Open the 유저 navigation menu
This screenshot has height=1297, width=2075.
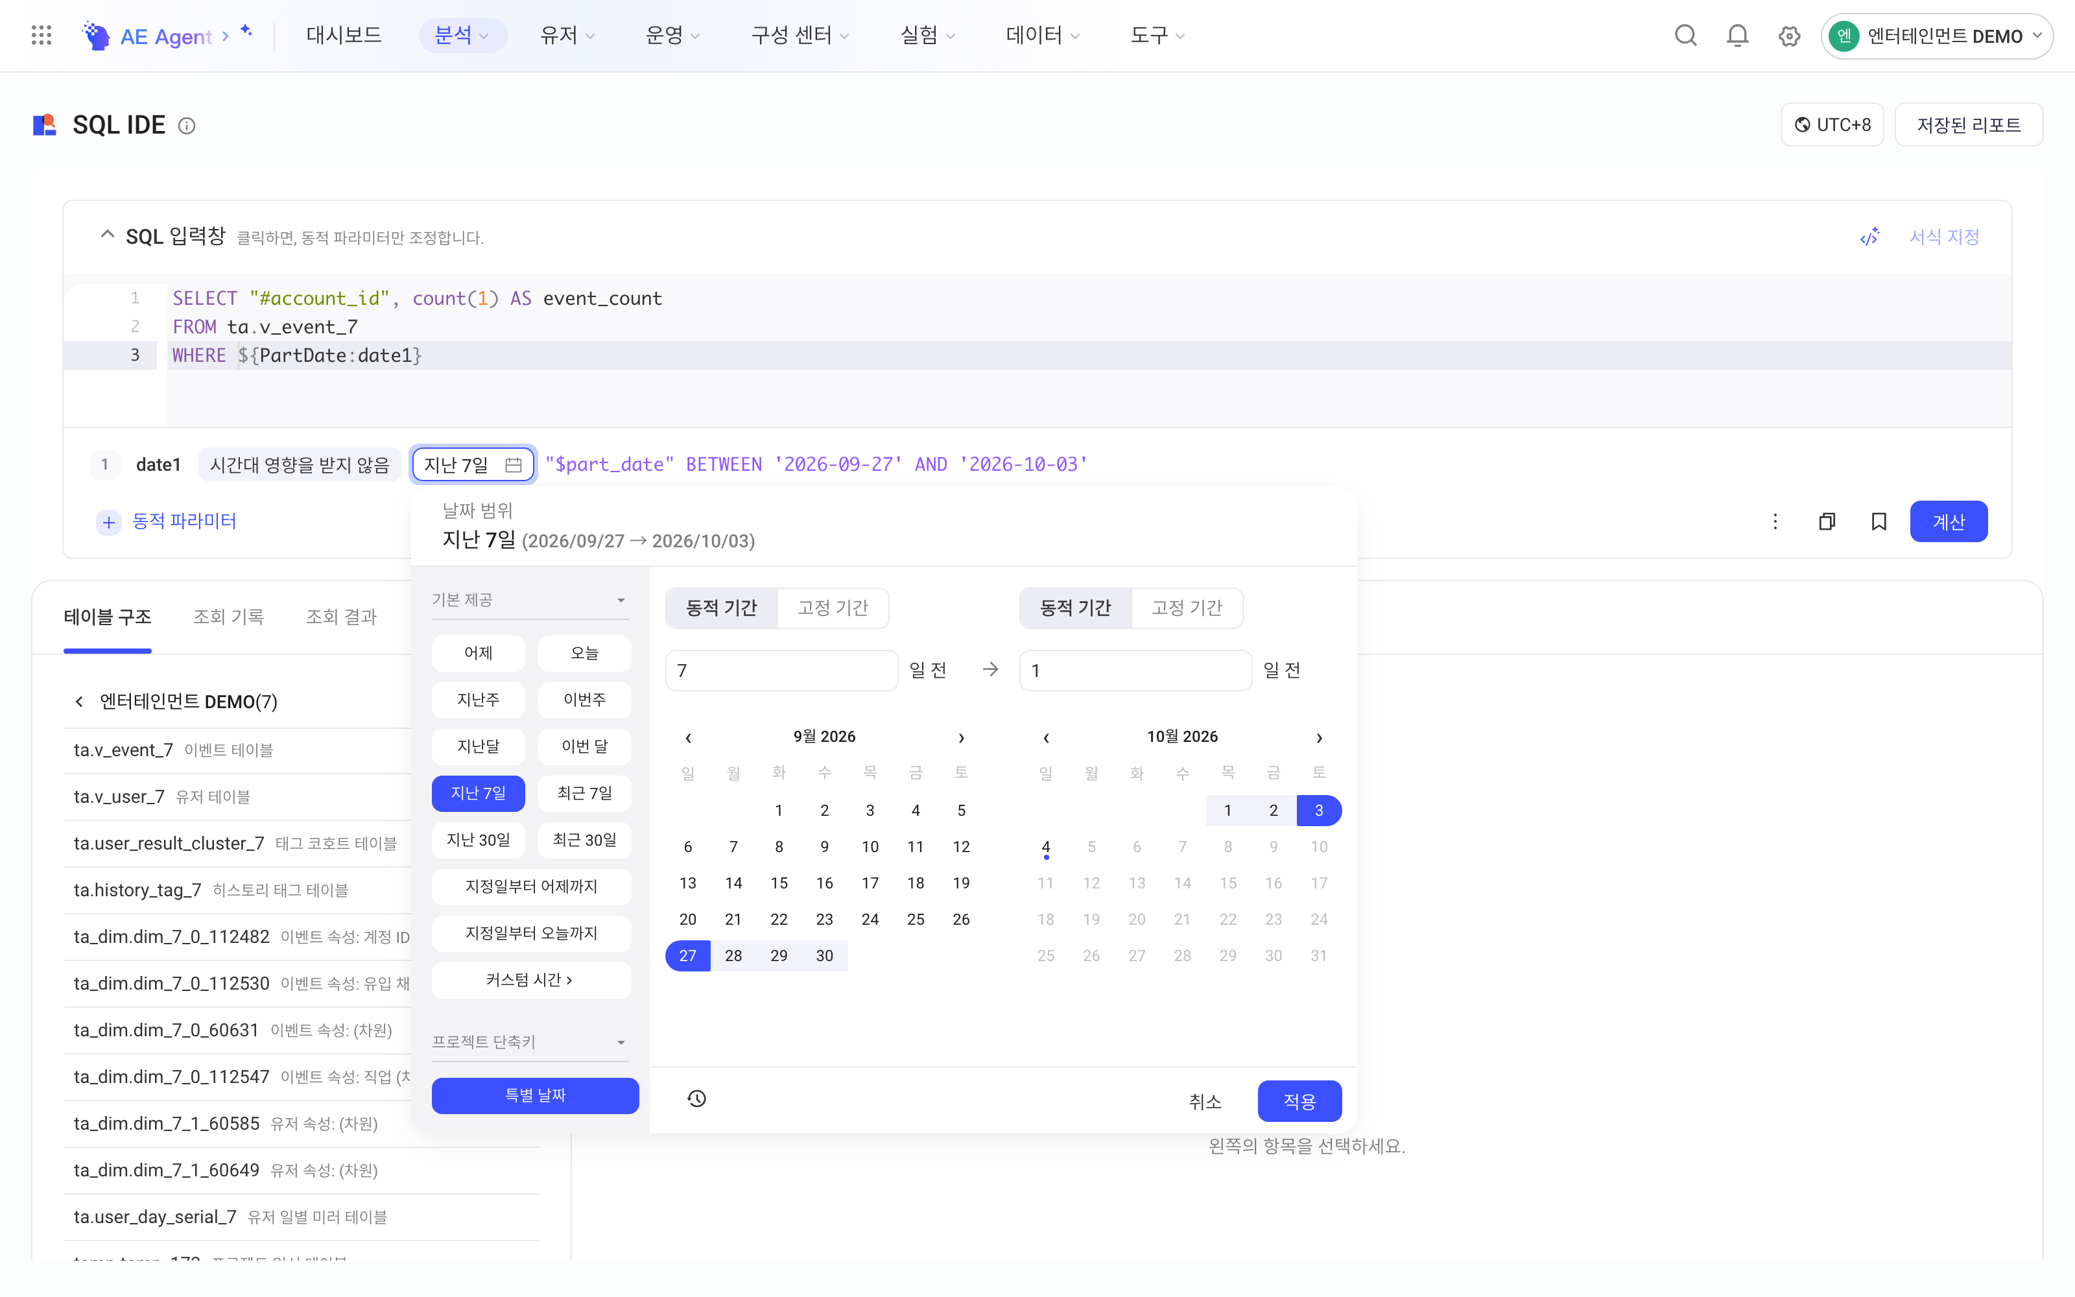point(567,35)
